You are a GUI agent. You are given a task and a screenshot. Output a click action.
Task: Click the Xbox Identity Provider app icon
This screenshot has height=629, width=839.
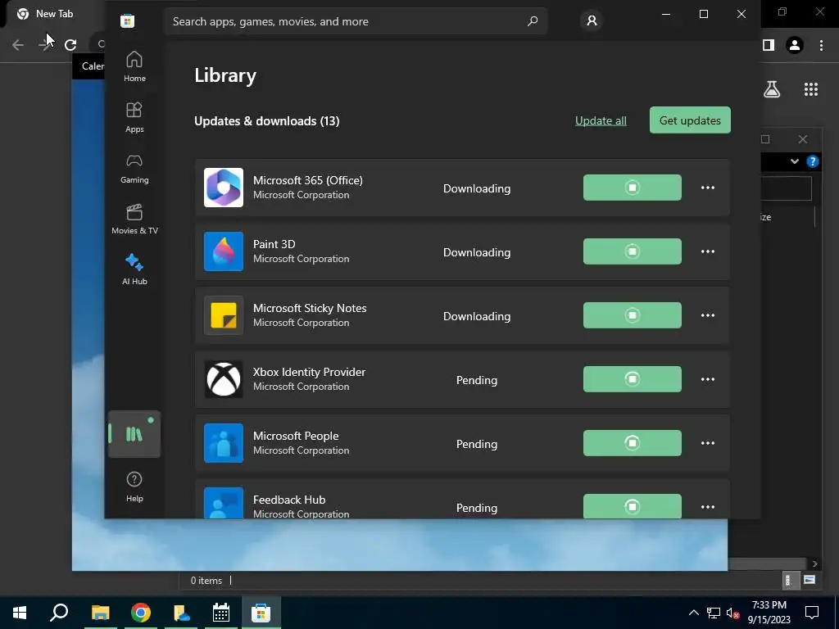click(224, 379)
